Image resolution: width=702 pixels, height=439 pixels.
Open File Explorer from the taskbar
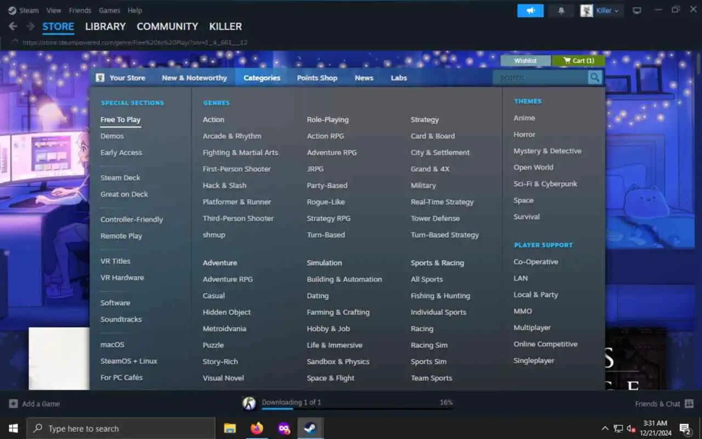pos(230,429)
